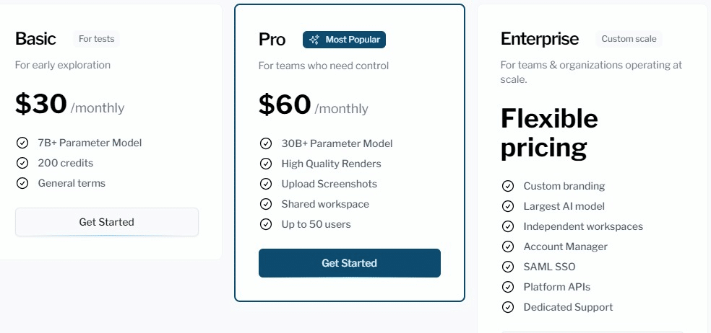711x333 pixels.
Task: Click checkmark icon beside 30B+ Parameter Model
Action: pos(265,144)
